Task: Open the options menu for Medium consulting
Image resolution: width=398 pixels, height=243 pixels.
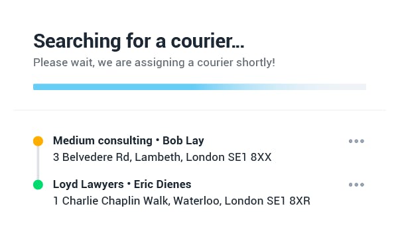Action: [356, 141]
